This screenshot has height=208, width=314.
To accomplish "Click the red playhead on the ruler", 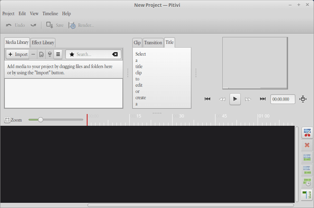I will [87, 120].
